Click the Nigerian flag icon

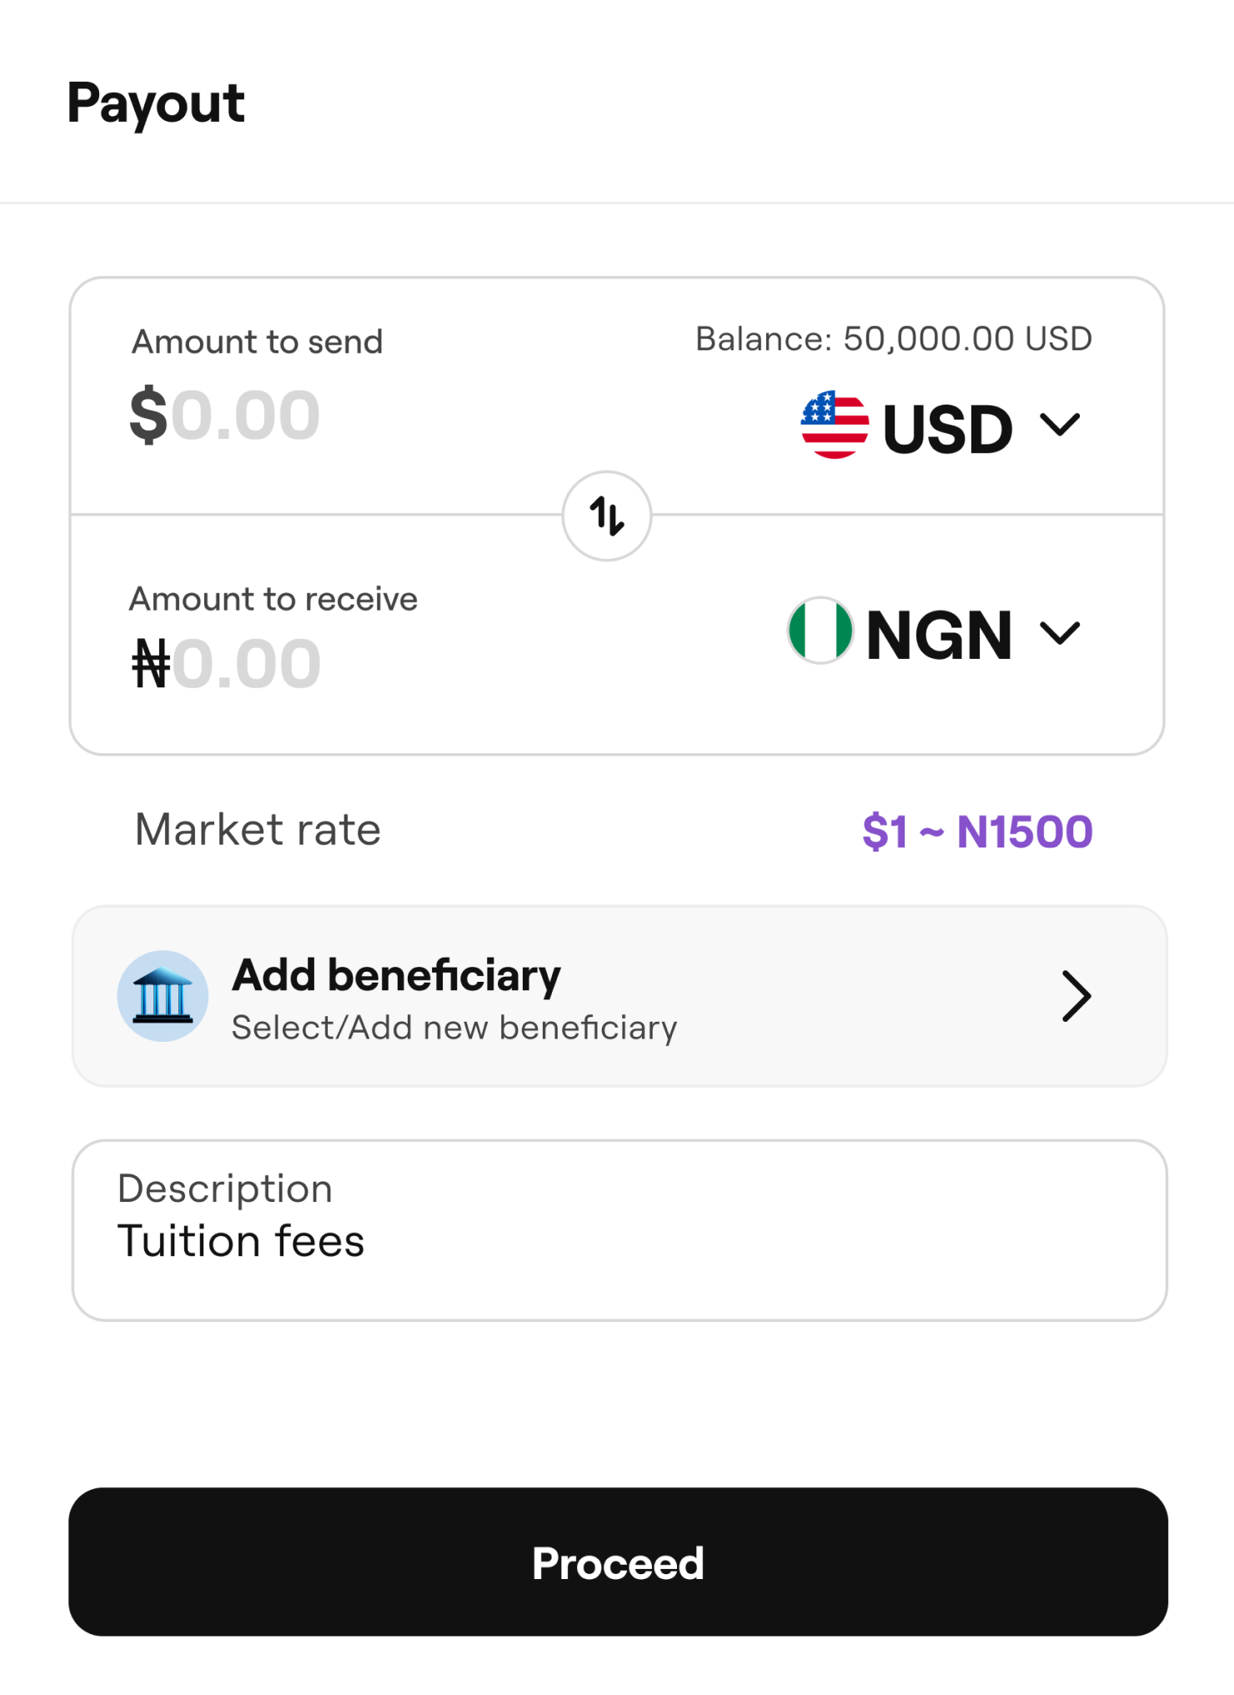pos(820,631)
